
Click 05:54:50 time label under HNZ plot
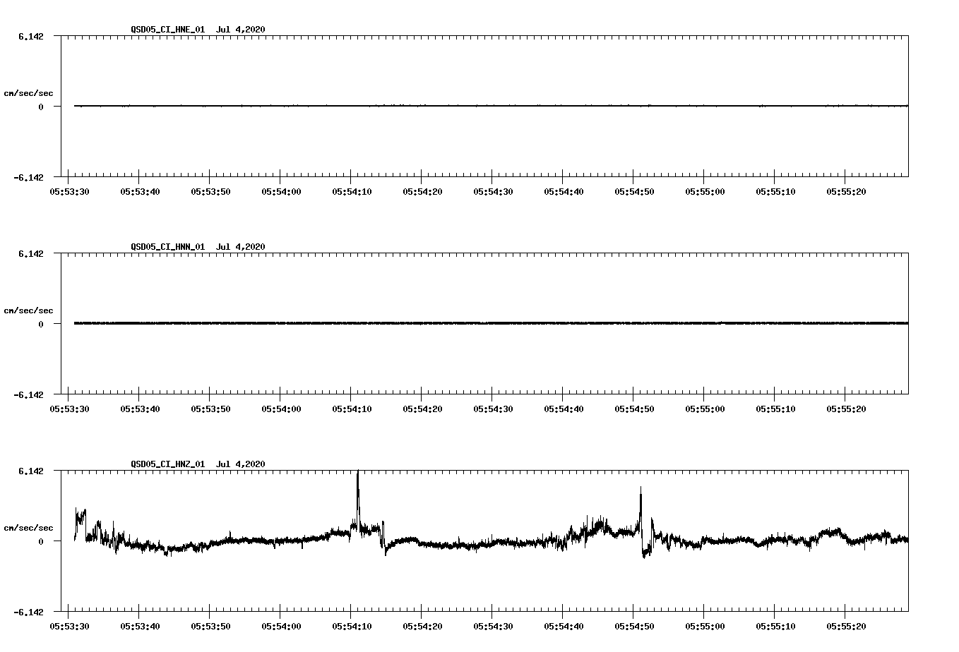pyautogui.click(x=634, y=626)
